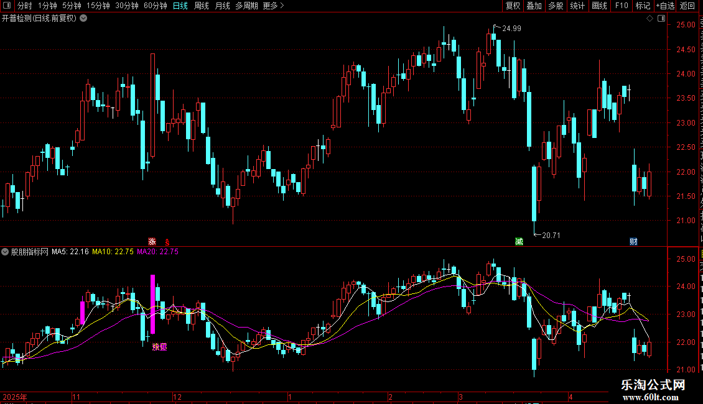Open the 画线 drawing tools
The height and width of the screenshot is (404, 703).
pyautogui.click(x=600, y=6)
